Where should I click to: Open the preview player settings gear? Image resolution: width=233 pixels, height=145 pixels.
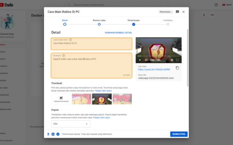click(172, 60)
